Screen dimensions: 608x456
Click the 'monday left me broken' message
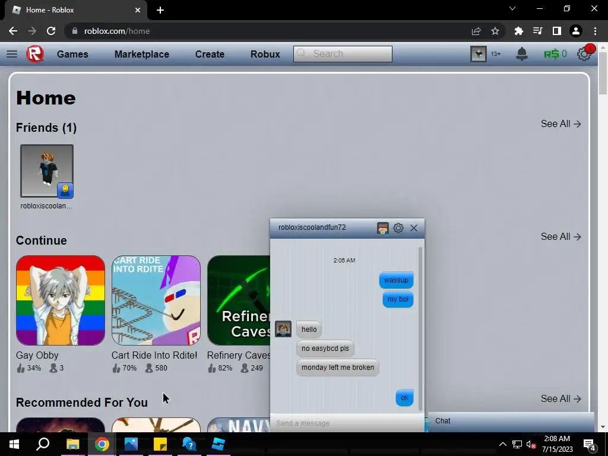(338, 367)
